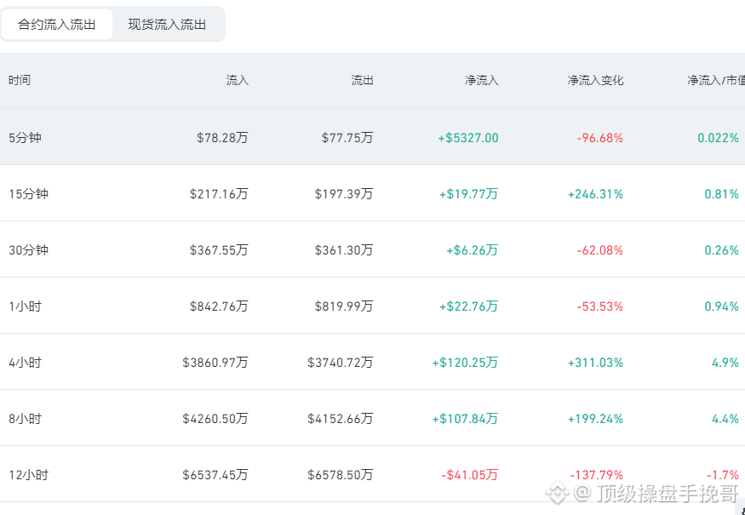Click the +311.03% change value
The image size is (745, 515).
[x=595, y=363]
